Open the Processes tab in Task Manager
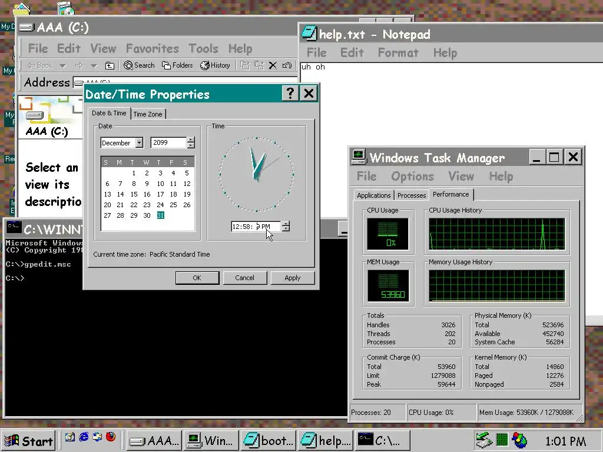Image resolution: width=603 pixels, height=452 pixels. pyautogui.click(x=412, y=195)
